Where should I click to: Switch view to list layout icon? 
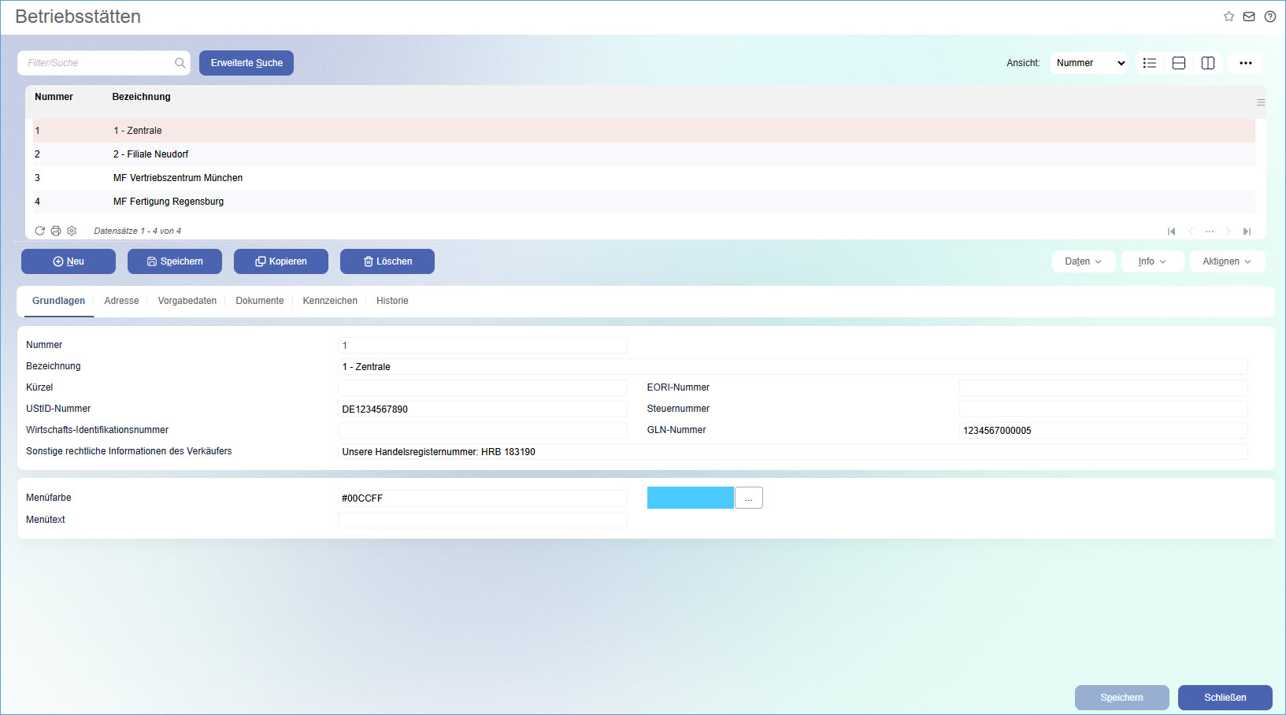1149,62
